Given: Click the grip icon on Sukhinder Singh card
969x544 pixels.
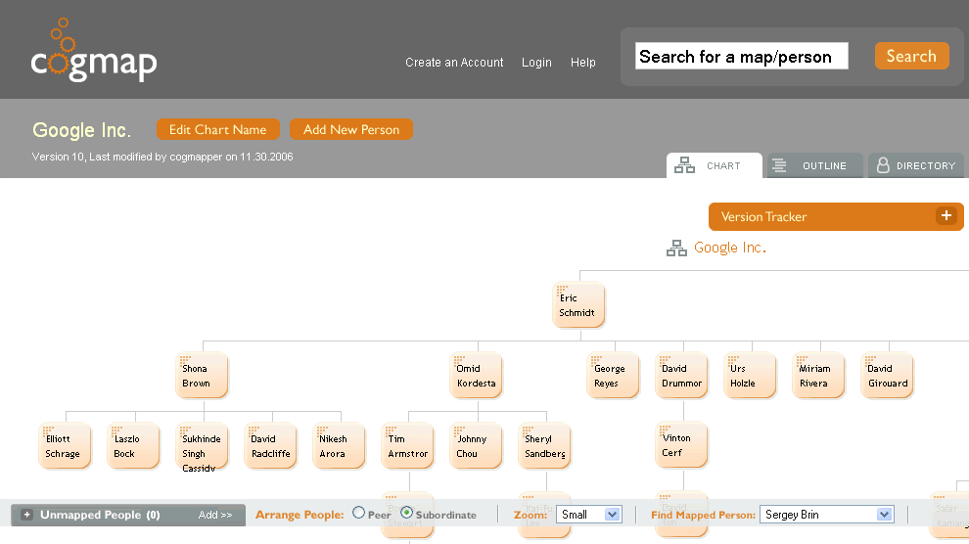Looking at the screenshot, I should click(185, 431).
